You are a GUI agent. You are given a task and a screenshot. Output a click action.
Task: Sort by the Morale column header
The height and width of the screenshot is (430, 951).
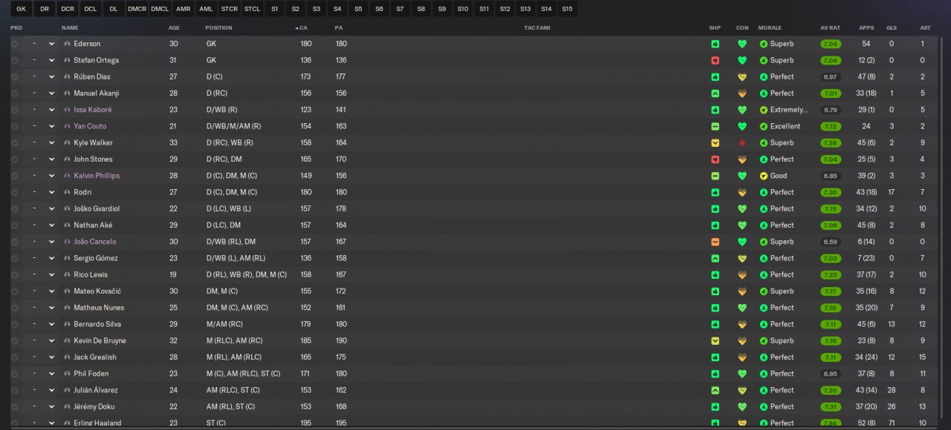click(x=770, y=27)
